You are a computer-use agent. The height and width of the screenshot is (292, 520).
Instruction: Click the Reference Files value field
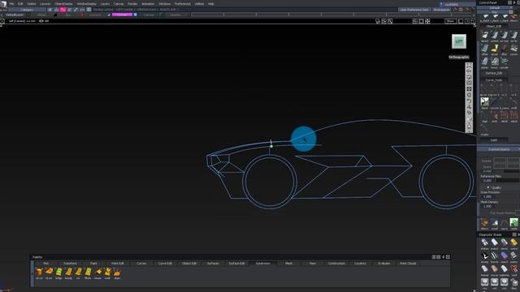pos(487,181)
